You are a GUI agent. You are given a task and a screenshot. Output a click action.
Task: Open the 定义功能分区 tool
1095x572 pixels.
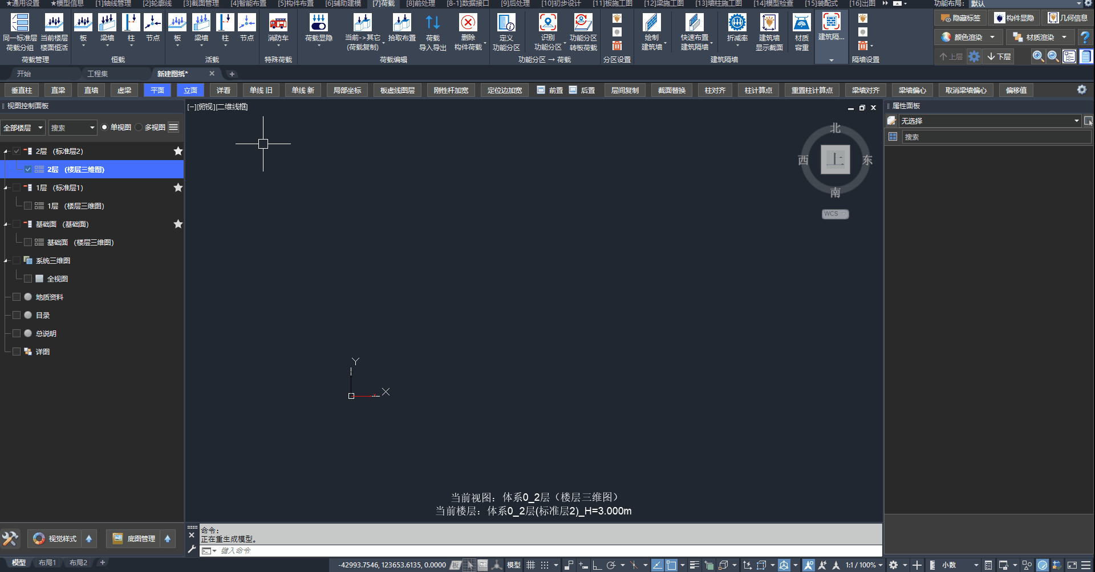tap(506, 32)
